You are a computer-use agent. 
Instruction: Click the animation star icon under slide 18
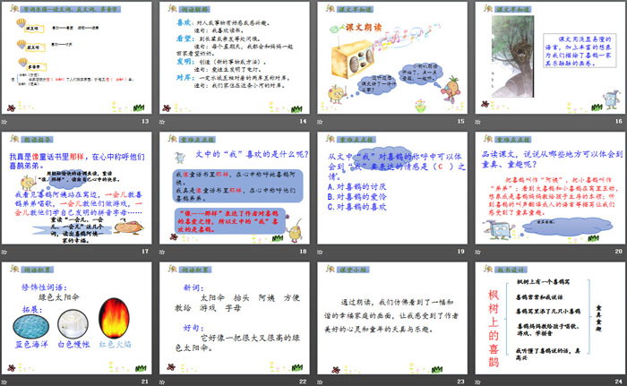[162, 252]
